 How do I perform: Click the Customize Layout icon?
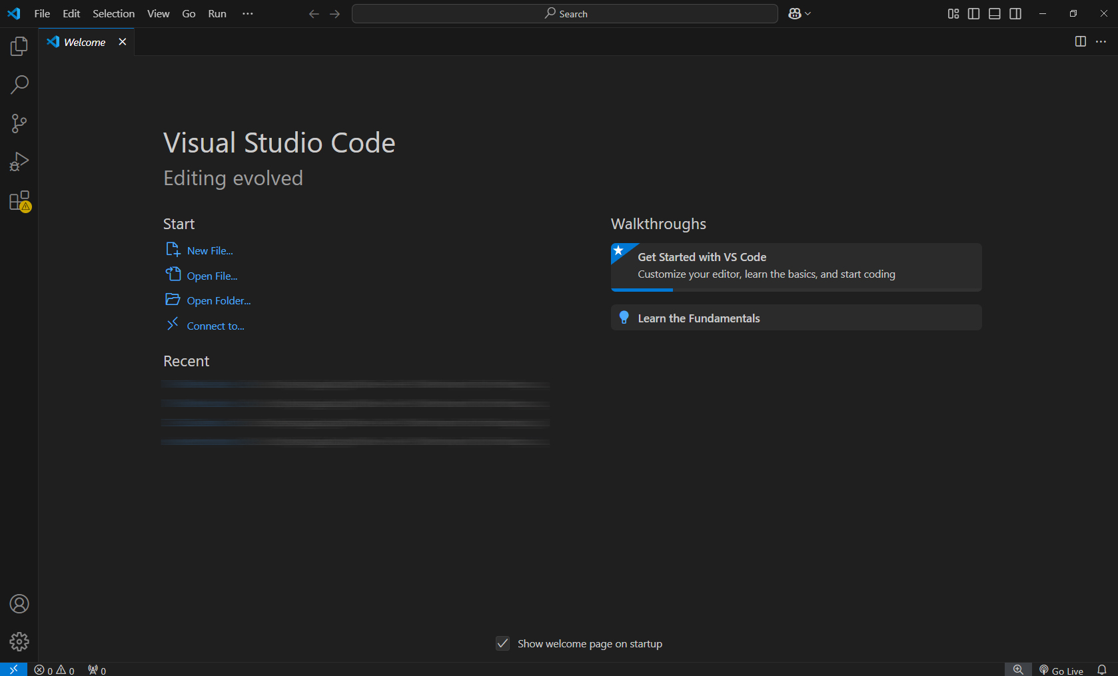953,13
